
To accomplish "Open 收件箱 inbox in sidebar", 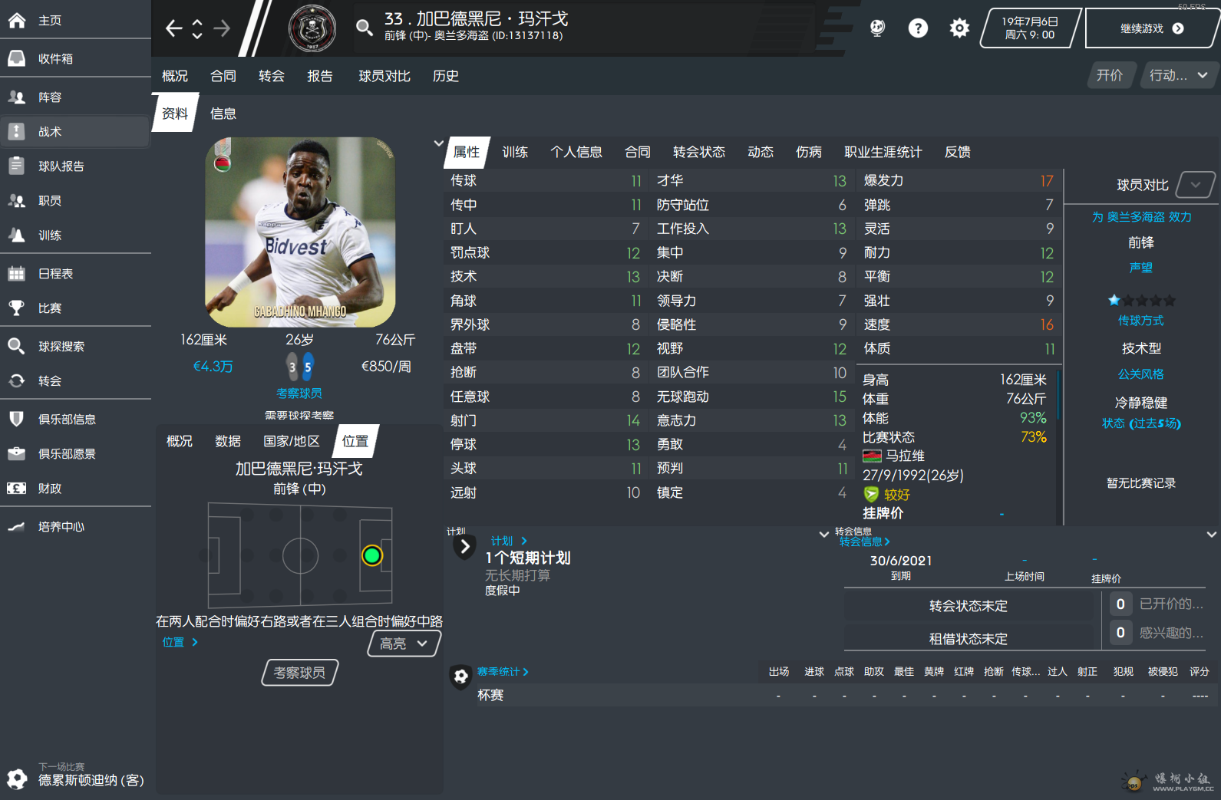I will [x=75, y=58].
